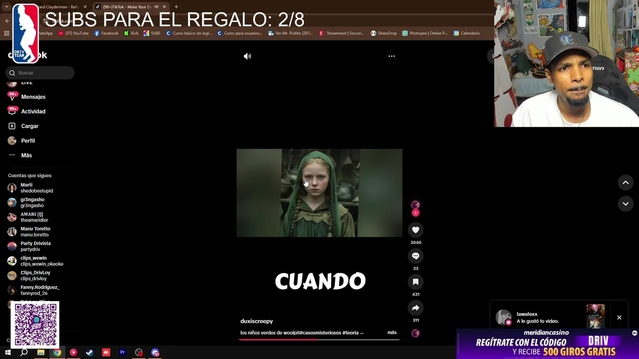Mute the TikTok tab audio icon
Viewport: 639px width, 359px height.
pos(156,7)
